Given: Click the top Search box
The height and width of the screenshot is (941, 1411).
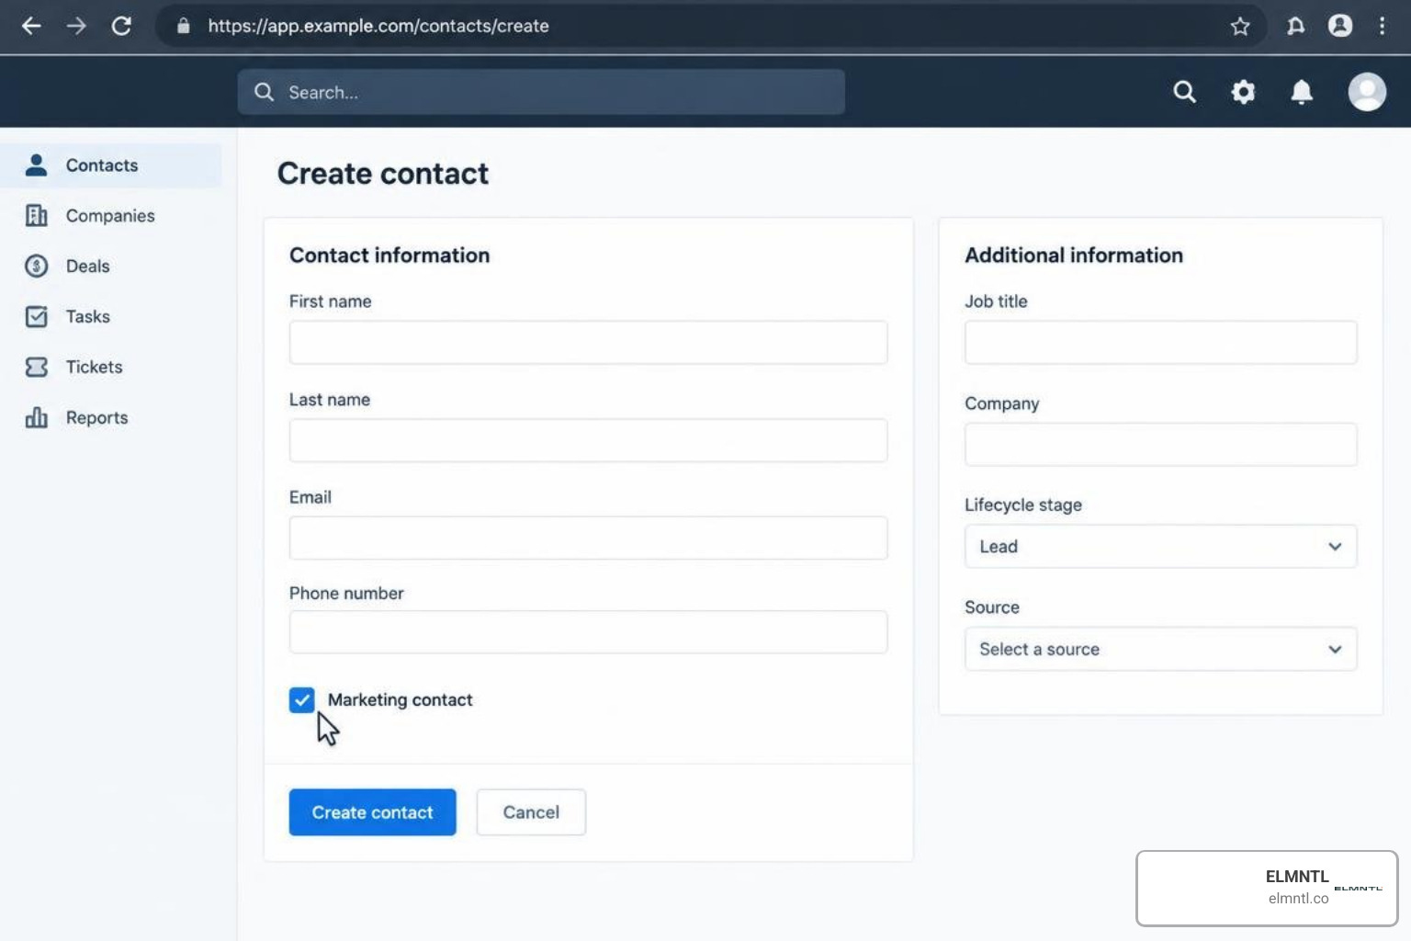Looking at the screenshot, I should point(541,92).
